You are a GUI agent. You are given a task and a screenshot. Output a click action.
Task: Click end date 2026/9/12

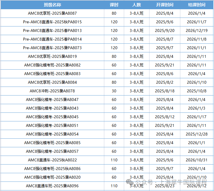click(196, 186)
